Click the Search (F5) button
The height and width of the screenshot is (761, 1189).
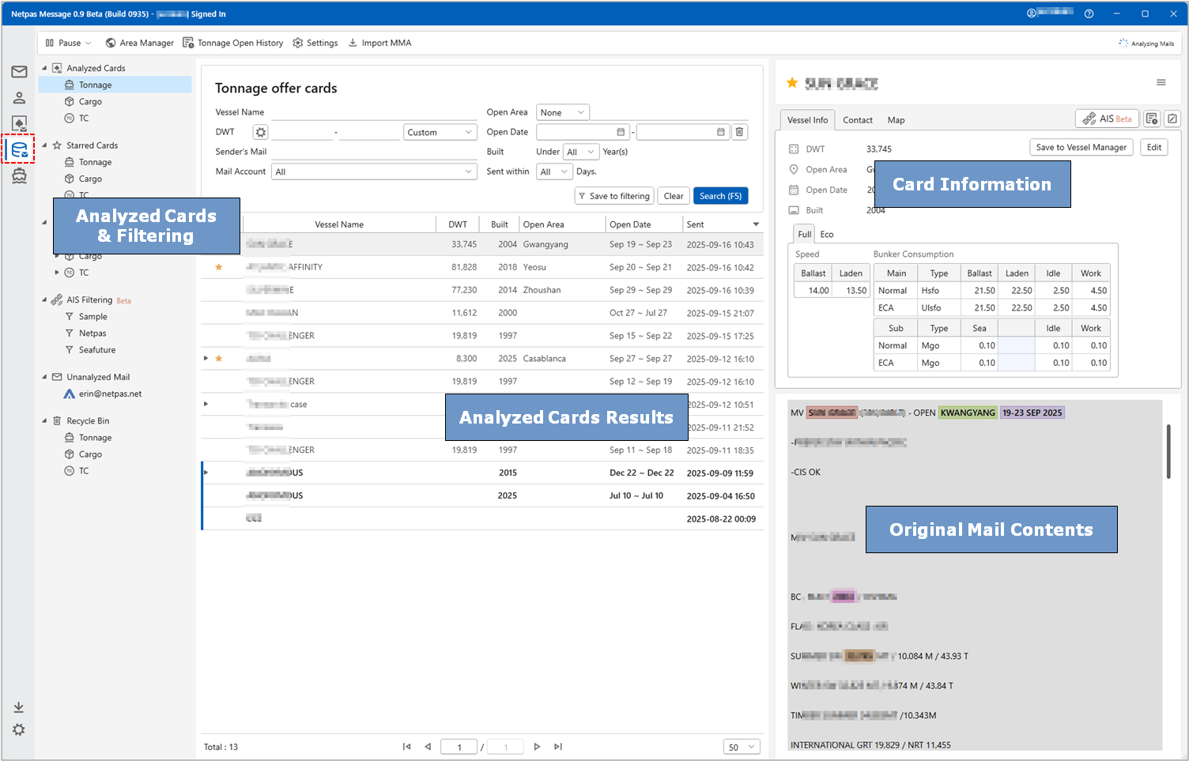point(720,196)
